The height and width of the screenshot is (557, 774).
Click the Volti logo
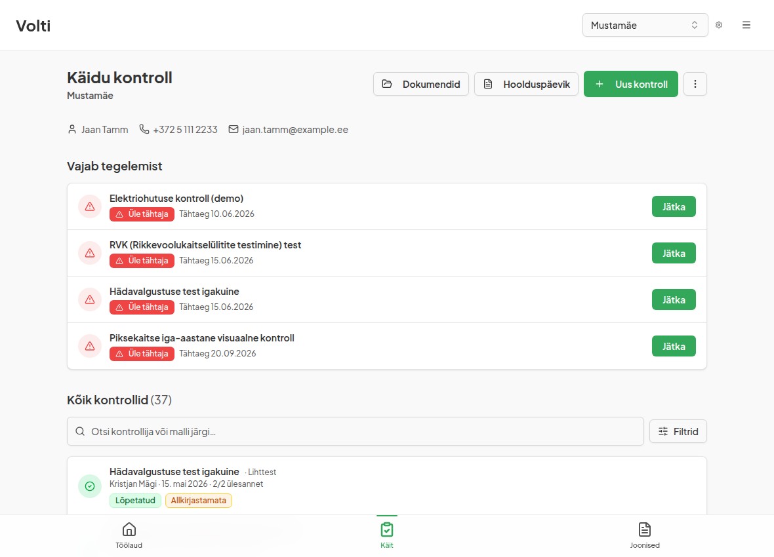point(33,26)
